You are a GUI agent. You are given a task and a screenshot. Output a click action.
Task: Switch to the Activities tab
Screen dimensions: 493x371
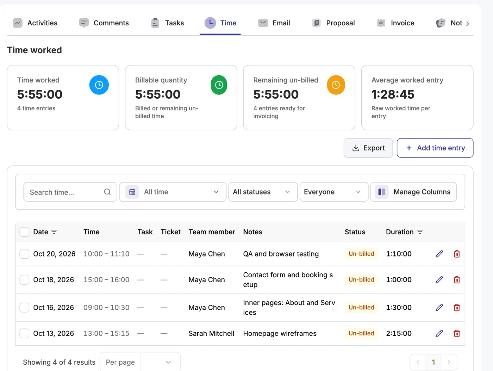pos(35,23)
